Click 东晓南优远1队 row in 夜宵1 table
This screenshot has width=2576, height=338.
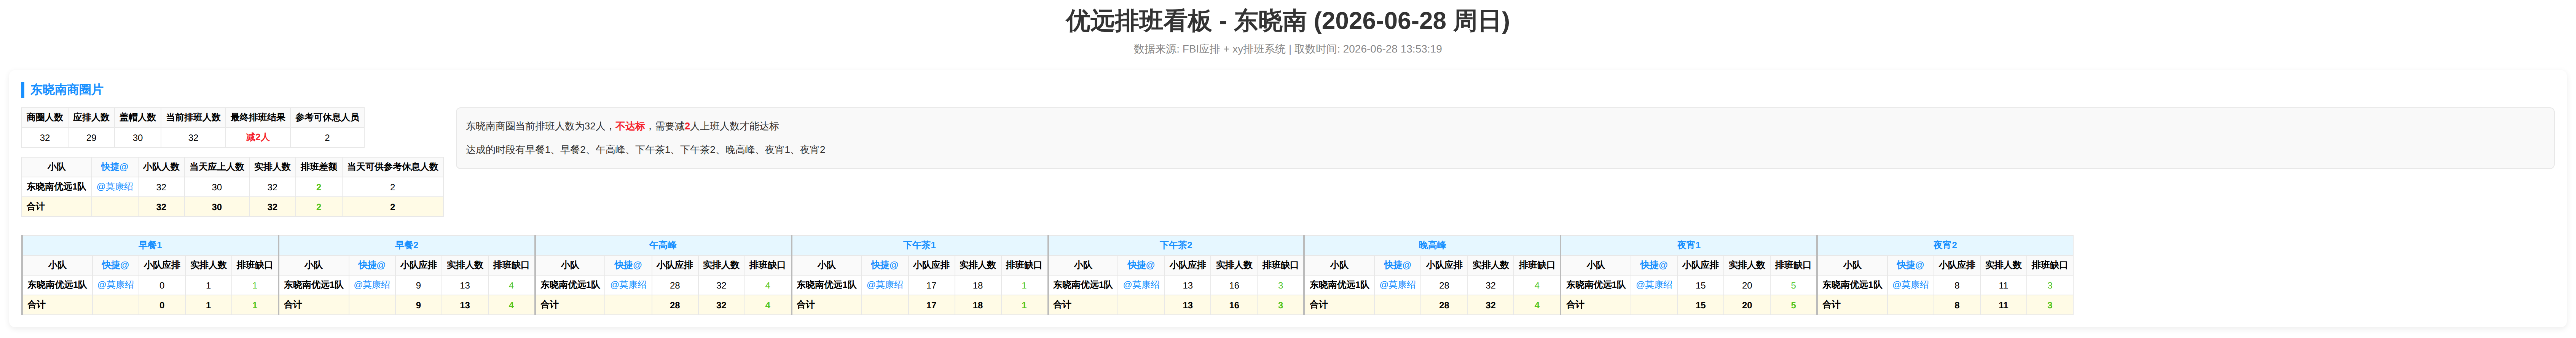[x=1596, y=285]
